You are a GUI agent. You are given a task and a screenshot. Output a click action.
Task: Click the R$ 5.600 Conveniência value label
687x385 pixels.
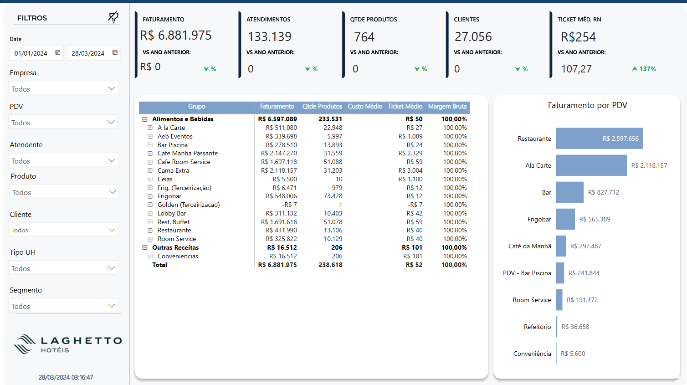573,354
